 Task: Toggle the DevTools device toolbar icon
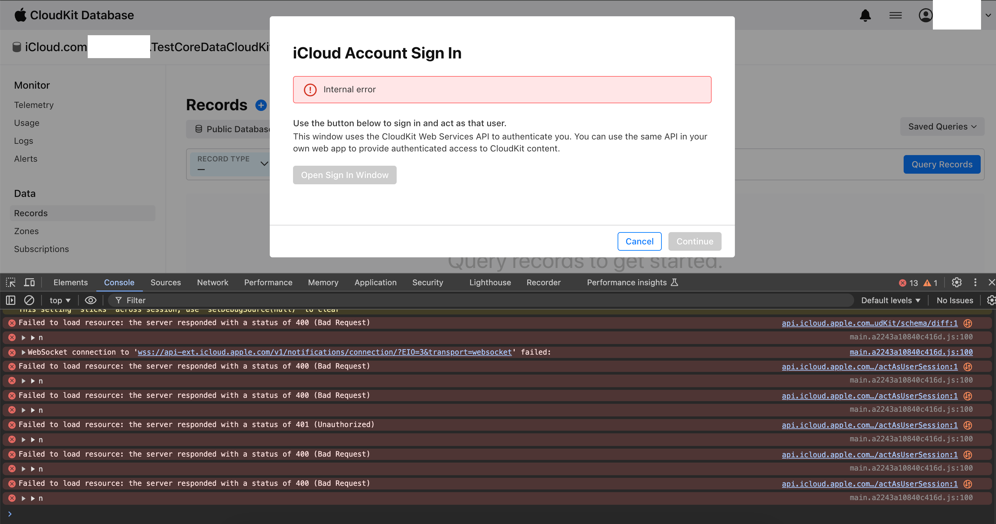[x=29, y=283]
